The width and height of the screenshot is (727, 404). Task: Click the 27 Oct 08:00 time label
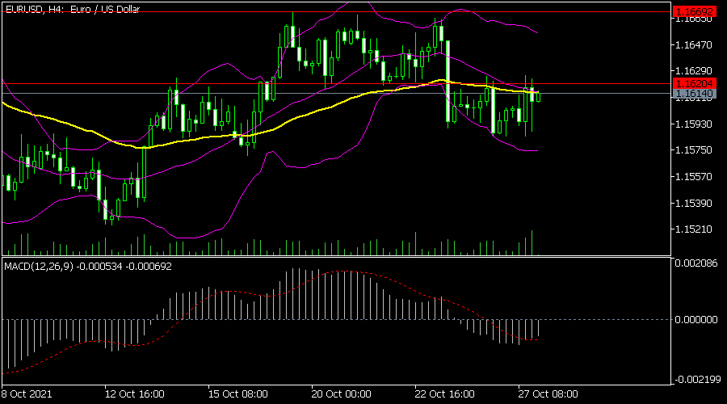[x=548, y=393]
